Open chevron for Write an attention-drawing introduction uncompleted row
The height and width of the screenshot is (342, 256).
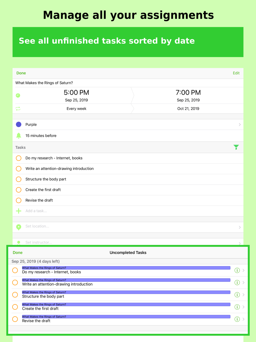[243, 283]
